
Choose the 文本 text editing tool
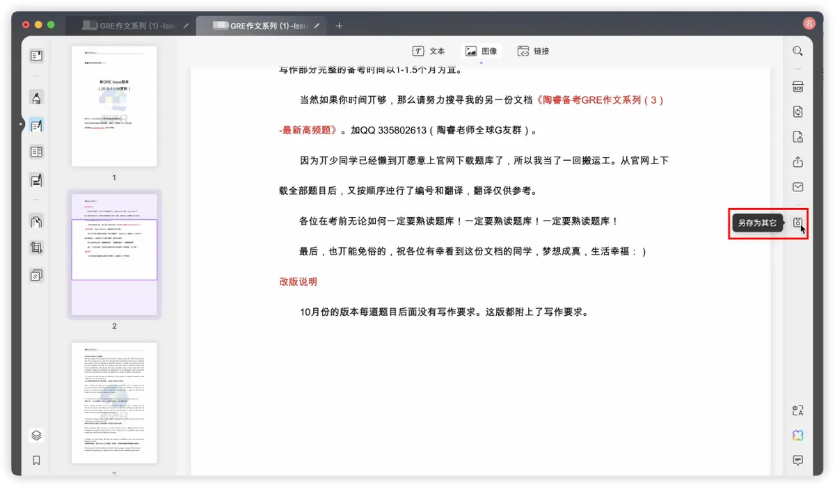point(429,51)
